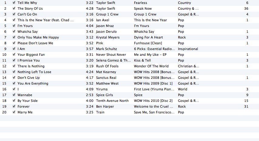Select the Only You Make Me Happy track
Image resolution: width=259 pixels, height=141 pixels.
click(129, 37)
